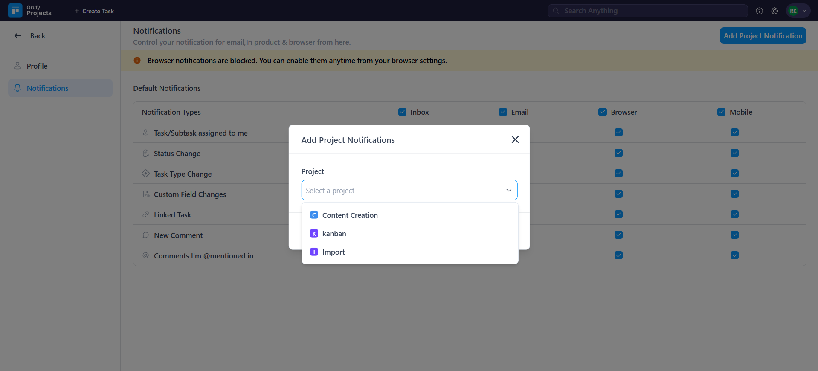Viewport: 818px width, 371px height.
Task: Select Notifications in the sidebar
Action: [47, 88]
